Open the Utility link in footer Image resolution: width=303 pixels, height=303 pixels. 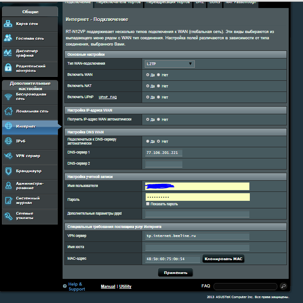click(125, 286)
